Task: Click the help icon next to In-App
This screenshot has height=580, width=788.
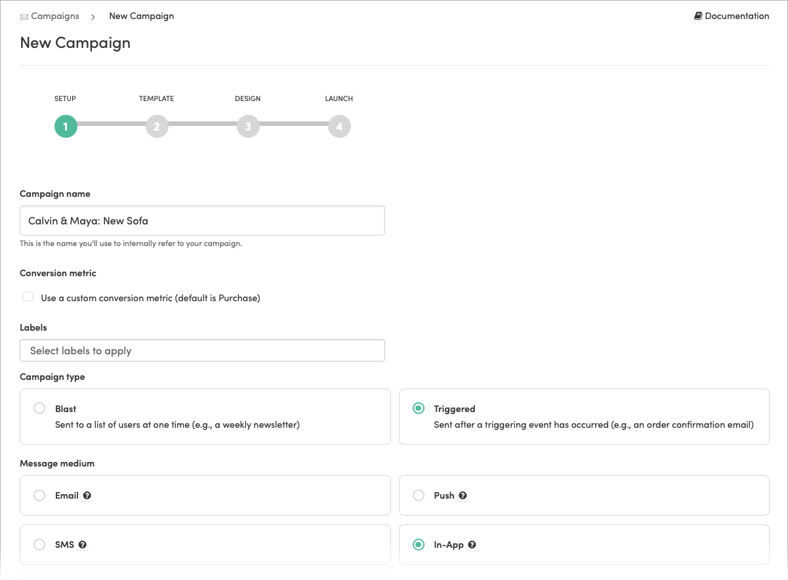Action: click(x=472, y=545)
